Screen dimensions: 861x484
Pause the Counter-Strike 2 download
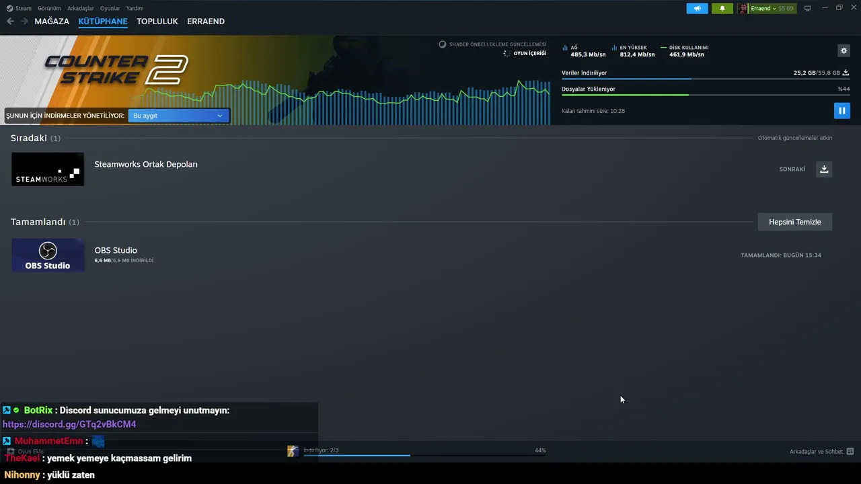pos(841,110)
